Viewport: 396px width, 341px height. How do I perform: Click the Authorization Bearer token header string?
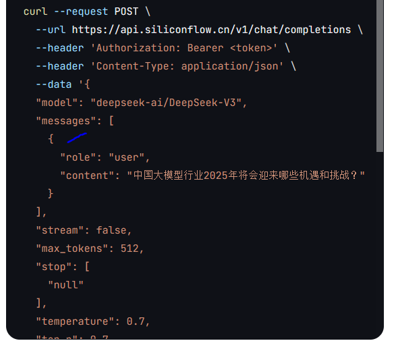(x=184, y=48)
